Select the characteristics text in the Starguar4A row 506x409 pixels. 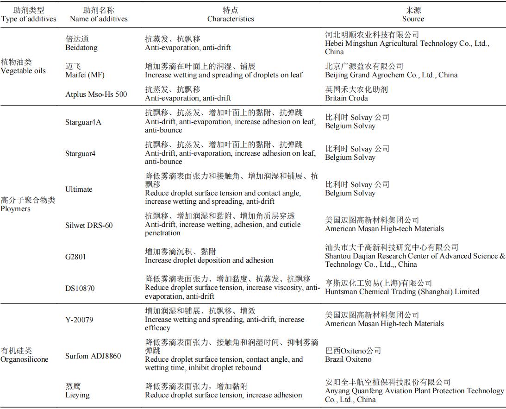(231, 121)
